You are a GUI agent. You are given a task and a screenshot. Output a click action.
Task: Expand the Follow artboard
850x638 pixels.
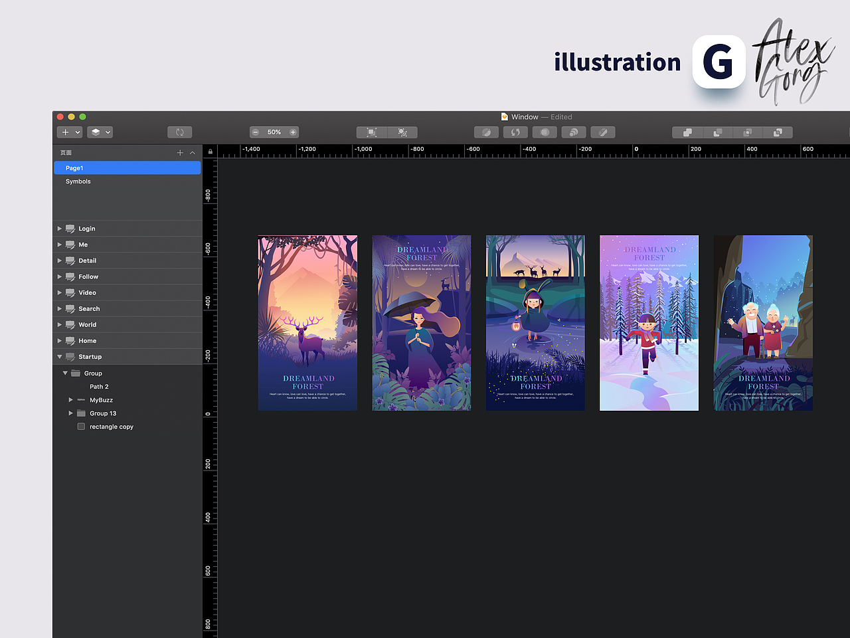point(59,276)
